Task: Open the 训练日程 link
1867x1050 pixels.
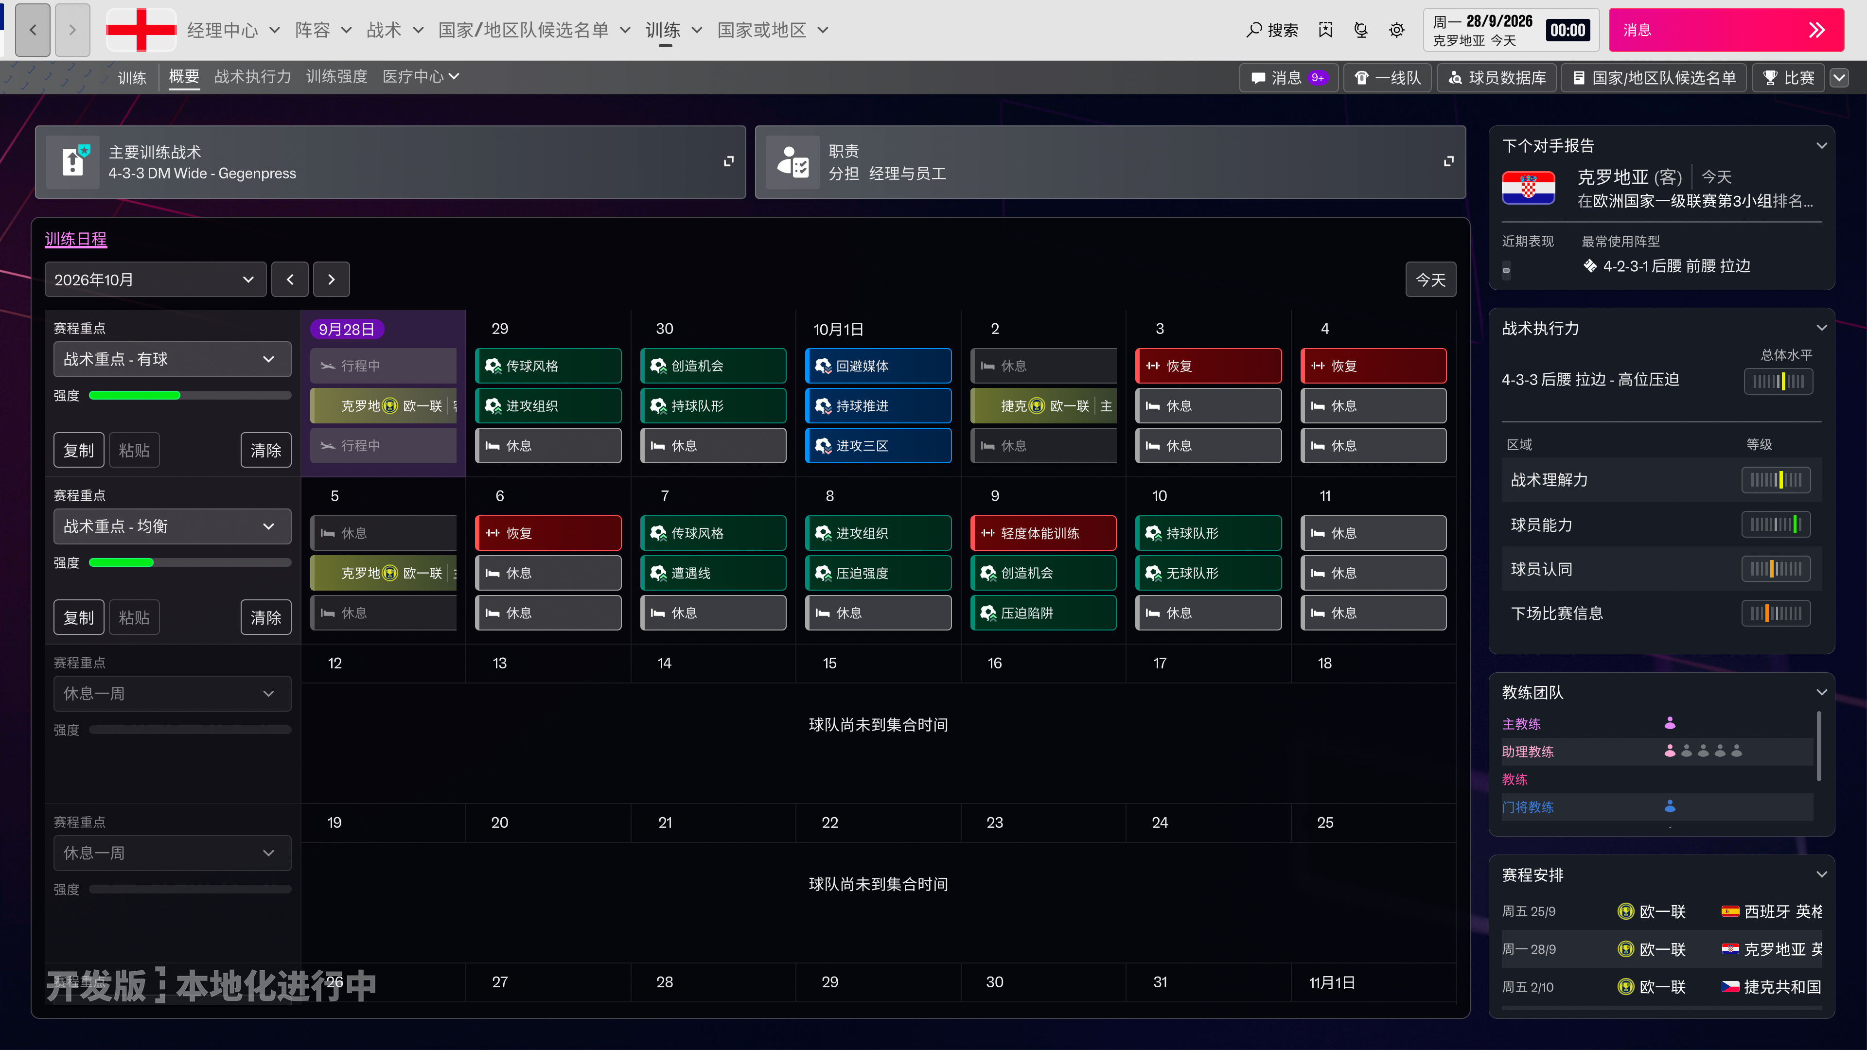Action: [75, 239]
